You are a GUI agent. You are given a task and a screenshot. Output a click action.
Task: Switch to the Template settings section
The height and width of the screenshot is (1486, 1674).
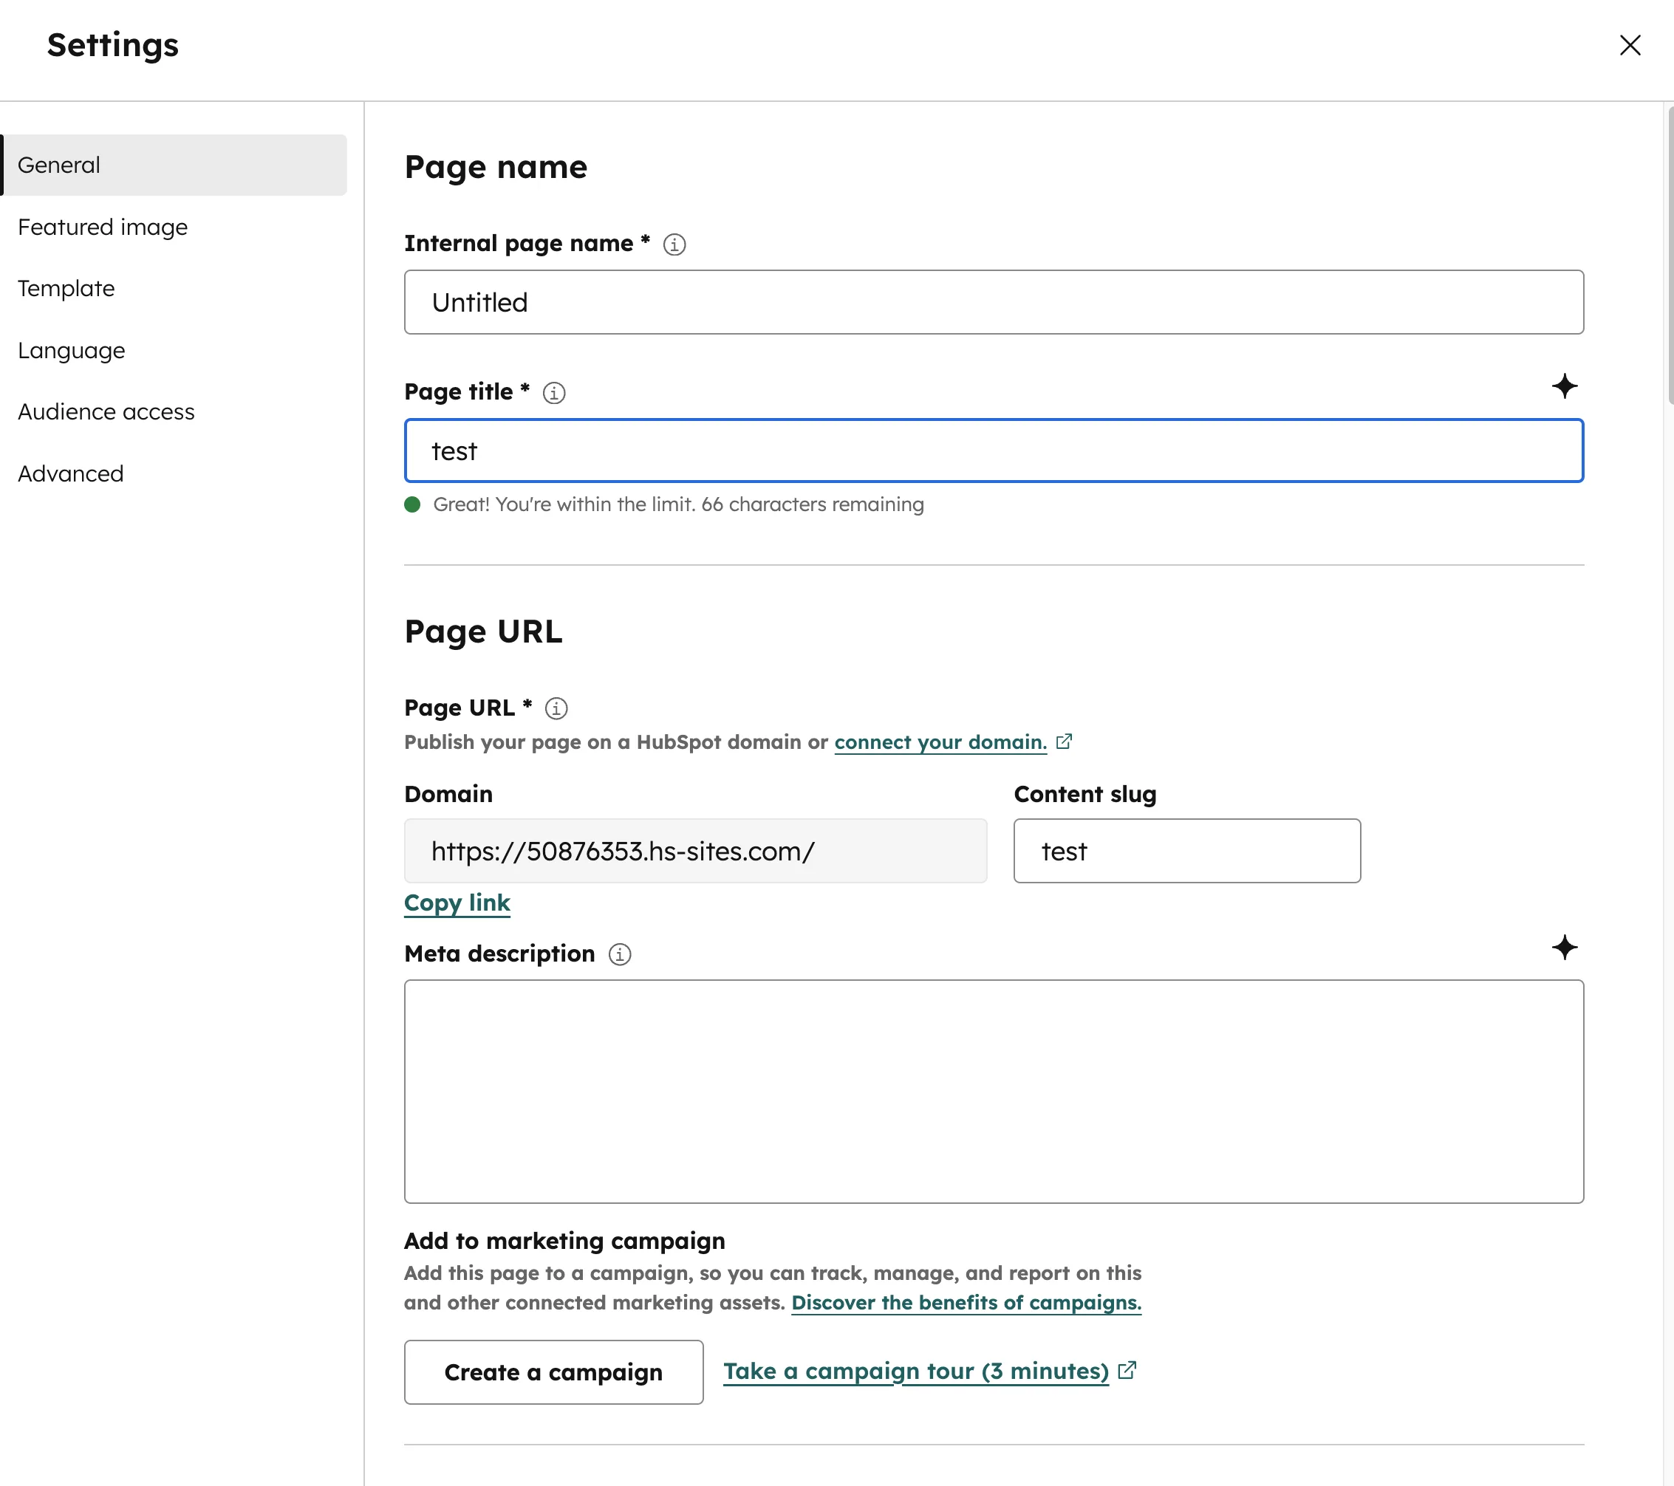coord(66,288)
